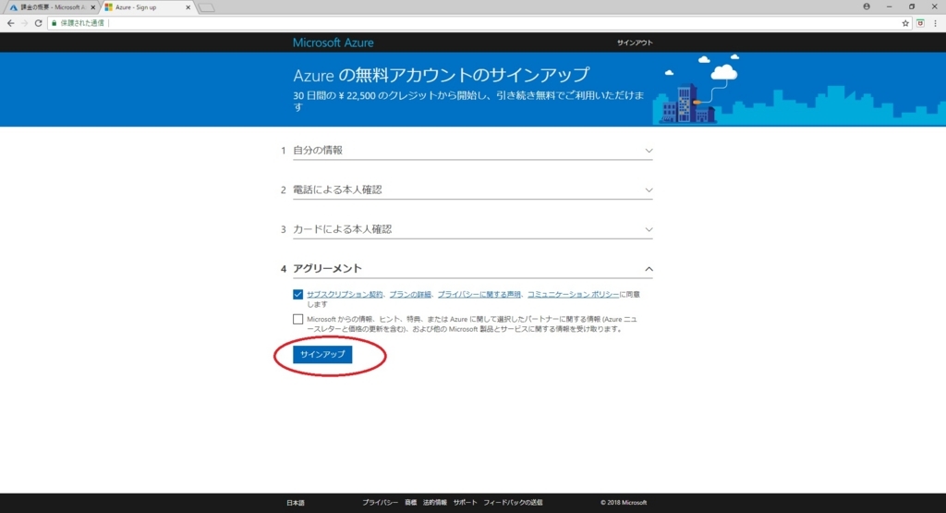Screen dimensions: 946x513
Task: Click 日本語 language selector in footer
Action: (296, 503)
